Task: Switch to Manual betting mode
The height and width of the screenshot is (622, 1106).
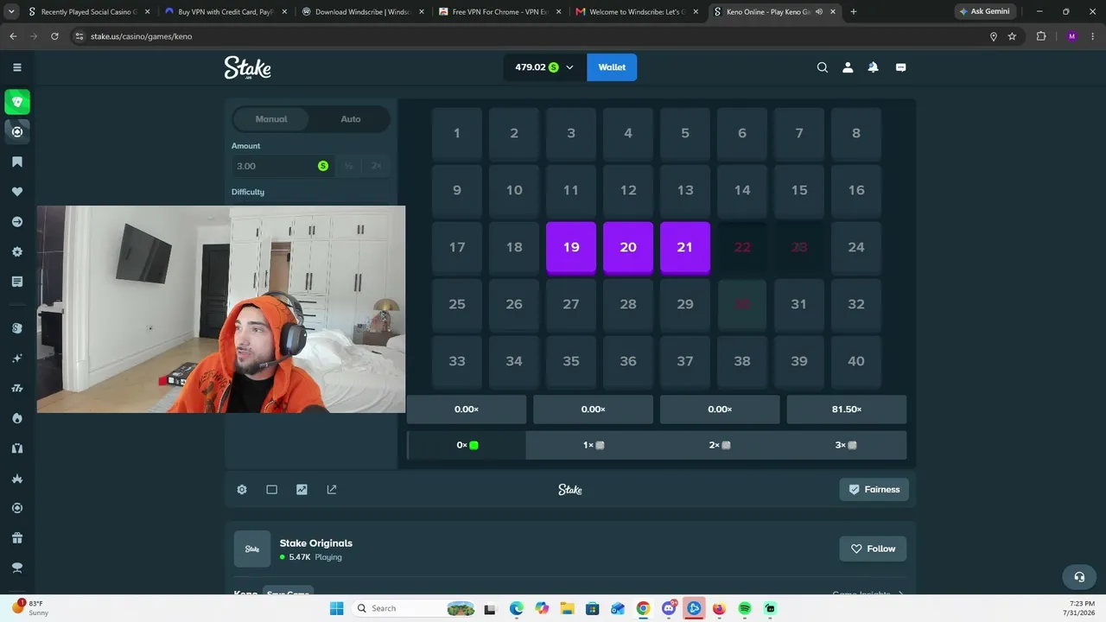Action: [271, 119]
